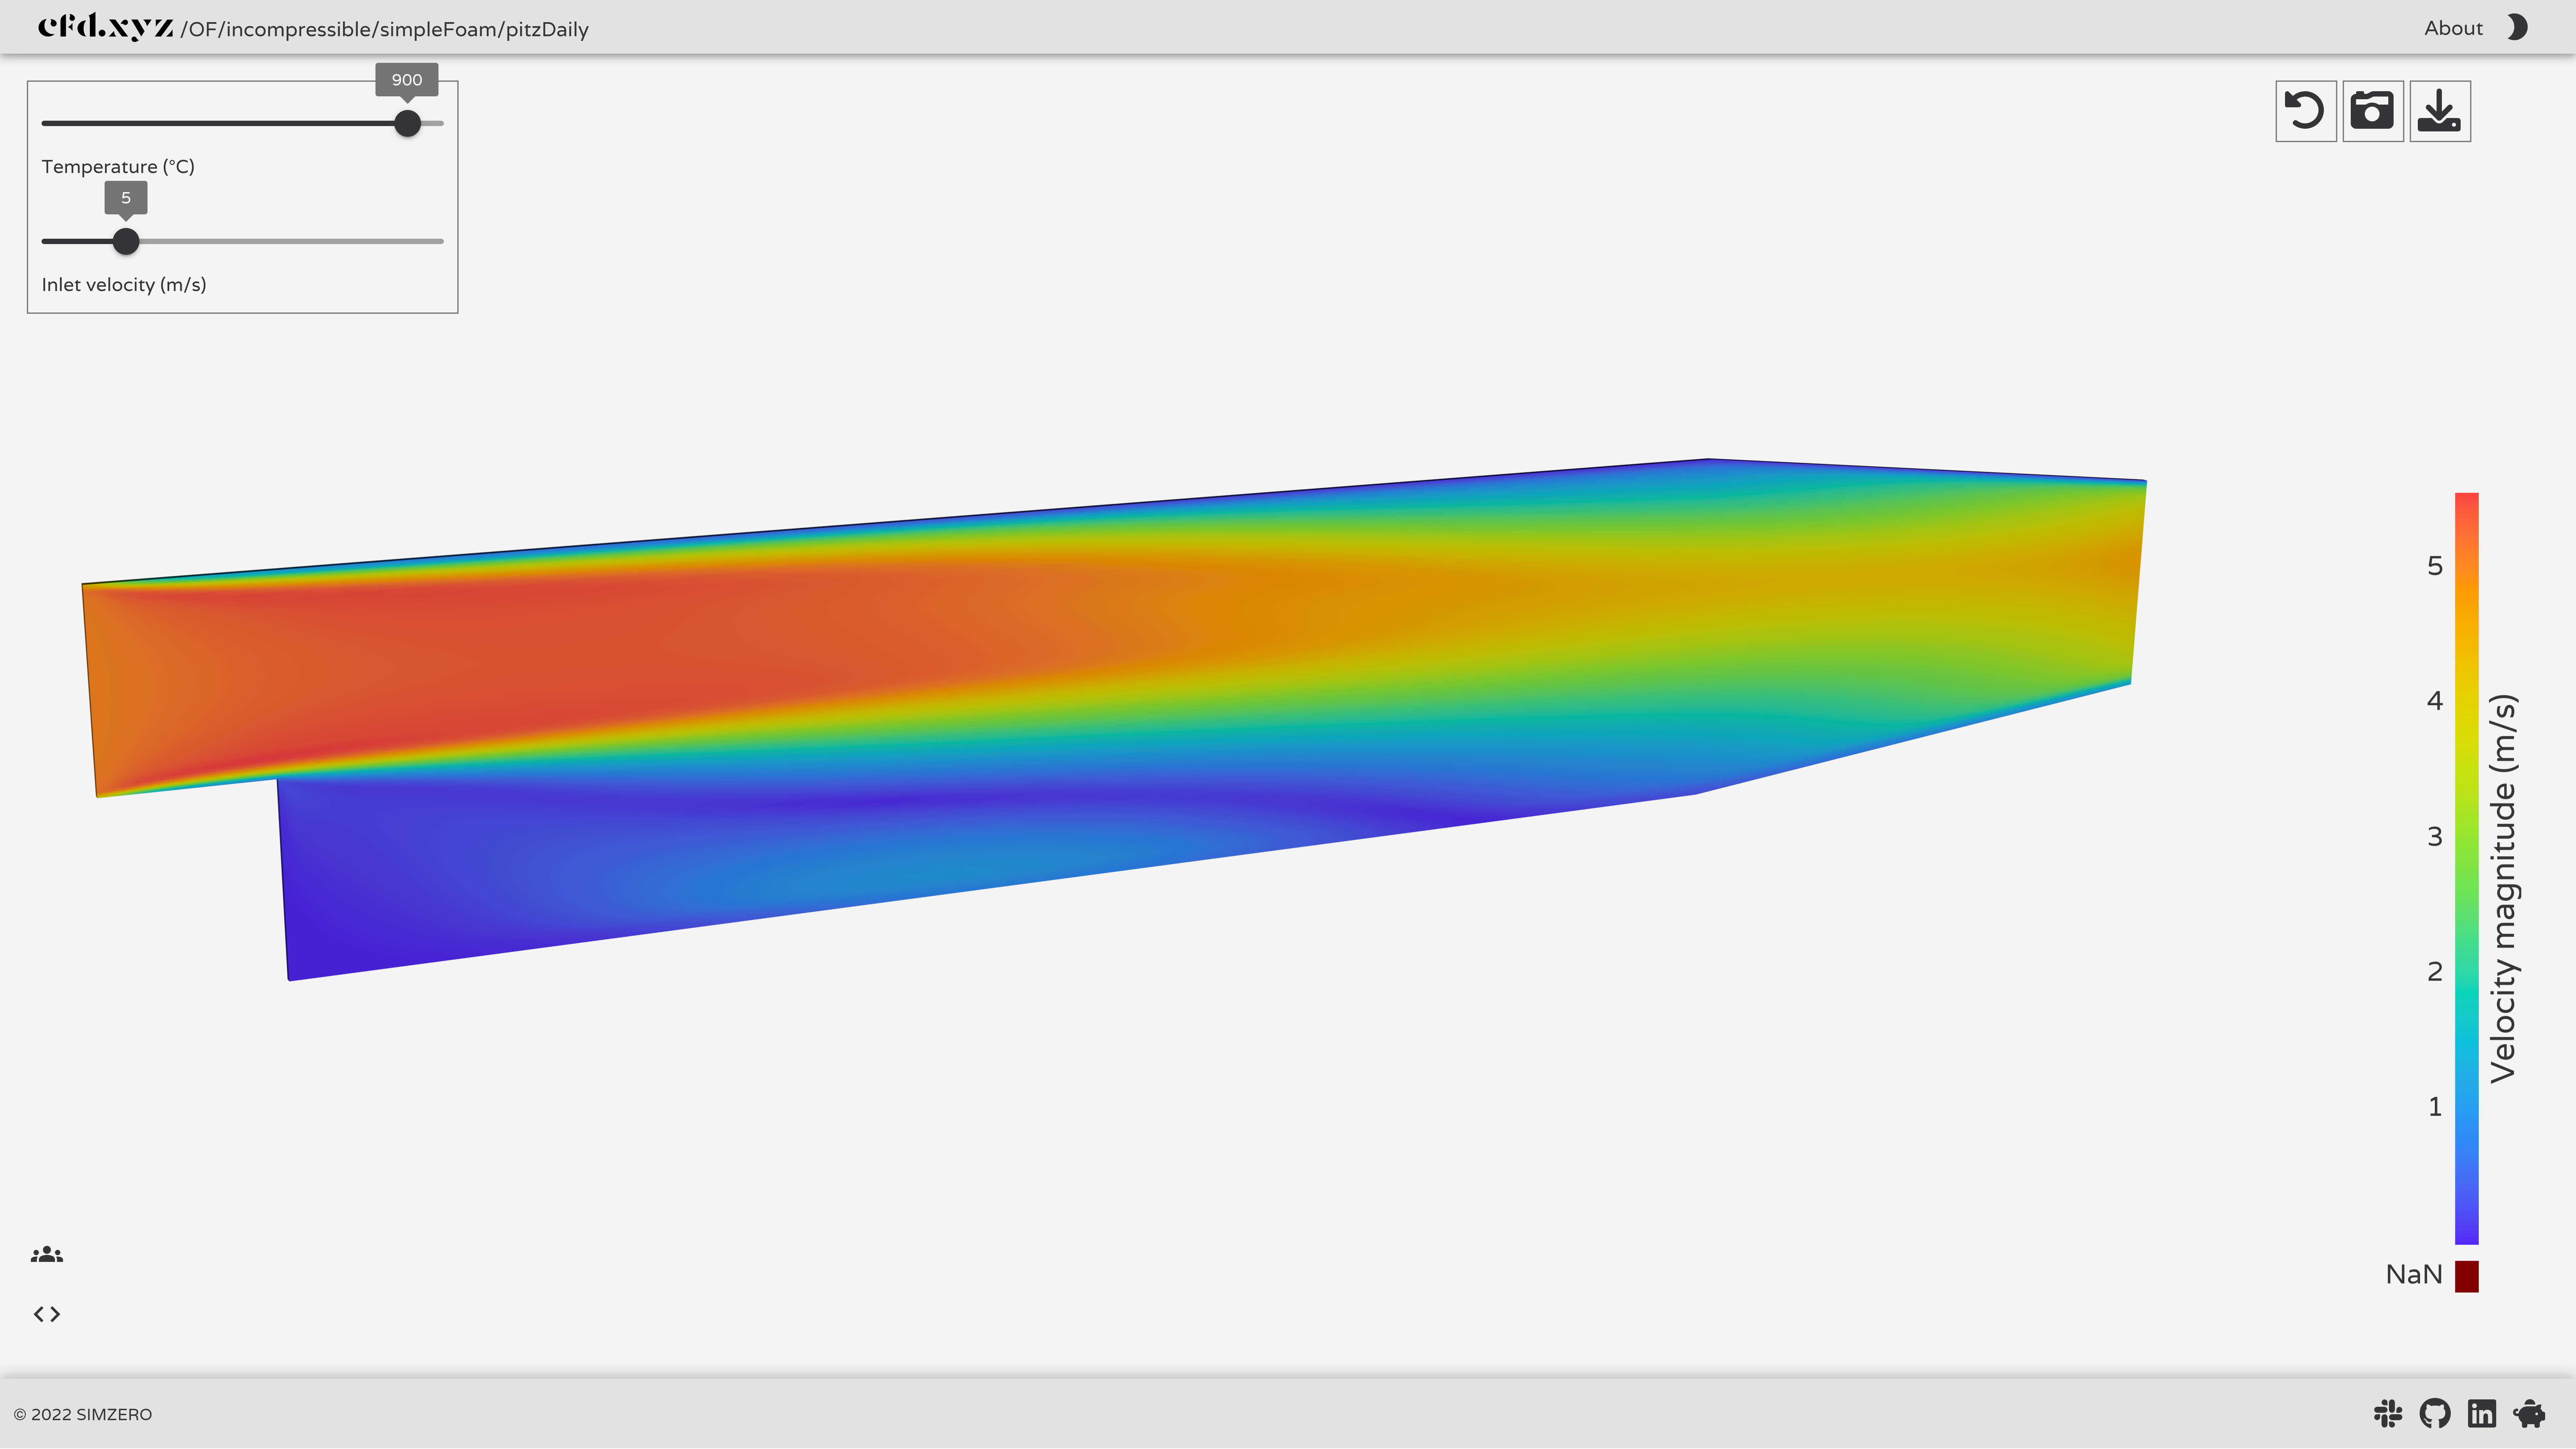Open the GitHub repository icon
The height and width of the screenshot is (1449, 2576).
[x=2435, y=1413]
